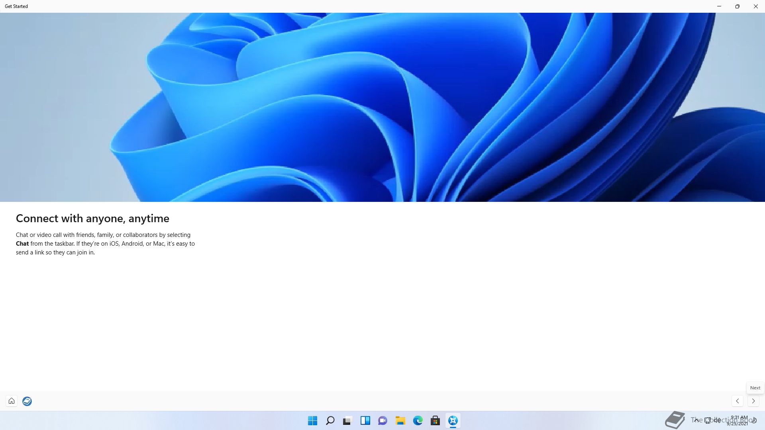Viewport: 765px width, 430px height.
Task: Open File Explorer from taskbar
Action: tap(400, 420)
